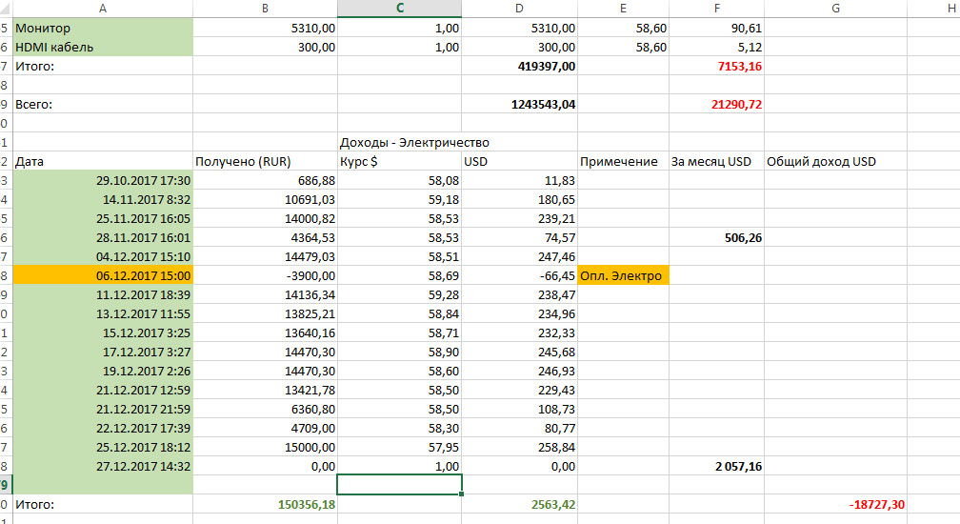This screenshot has width=960, height=524.
Task: Select the date cell 14.11.2017 8:32
Action: pos(102,199)
